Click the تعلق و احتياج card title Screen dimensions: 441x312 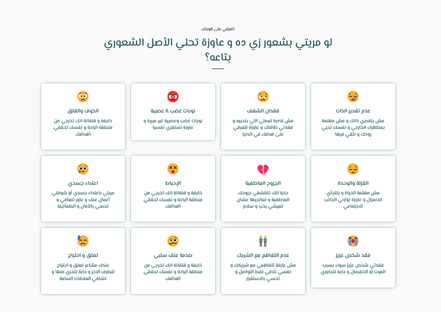[83, 255]
